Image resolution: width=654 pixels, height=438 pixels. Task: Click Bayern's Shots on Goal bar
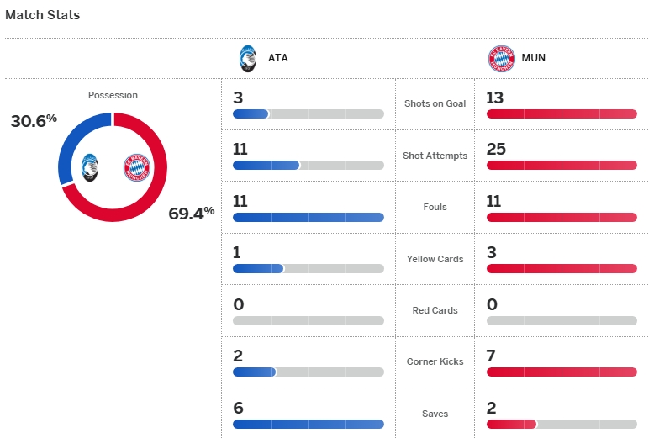562,113
